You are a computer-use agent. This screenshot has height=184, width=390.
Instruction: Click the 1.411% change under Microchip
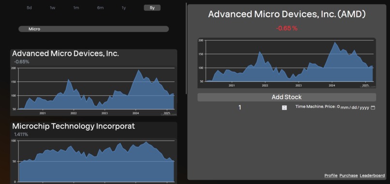click(21, 134)
